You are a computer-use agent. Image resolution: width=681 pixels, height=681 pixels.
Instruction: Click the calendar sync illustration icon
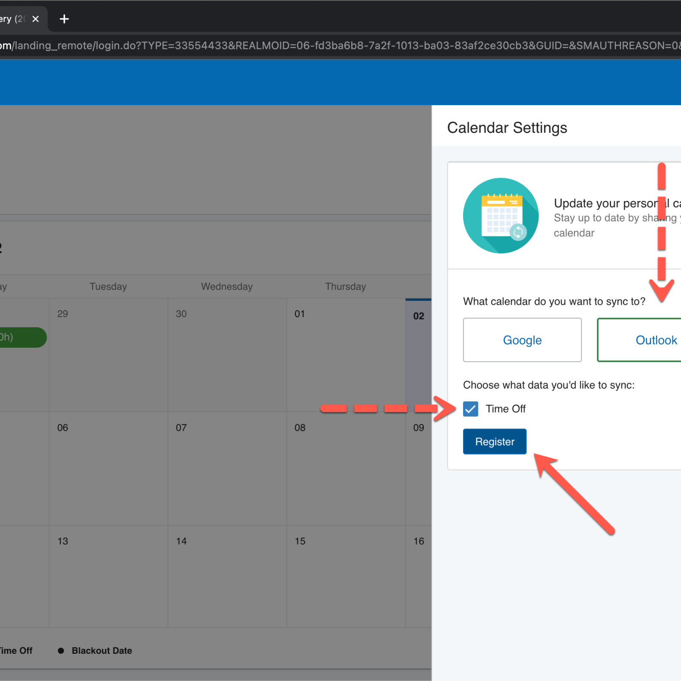point(501,216)
